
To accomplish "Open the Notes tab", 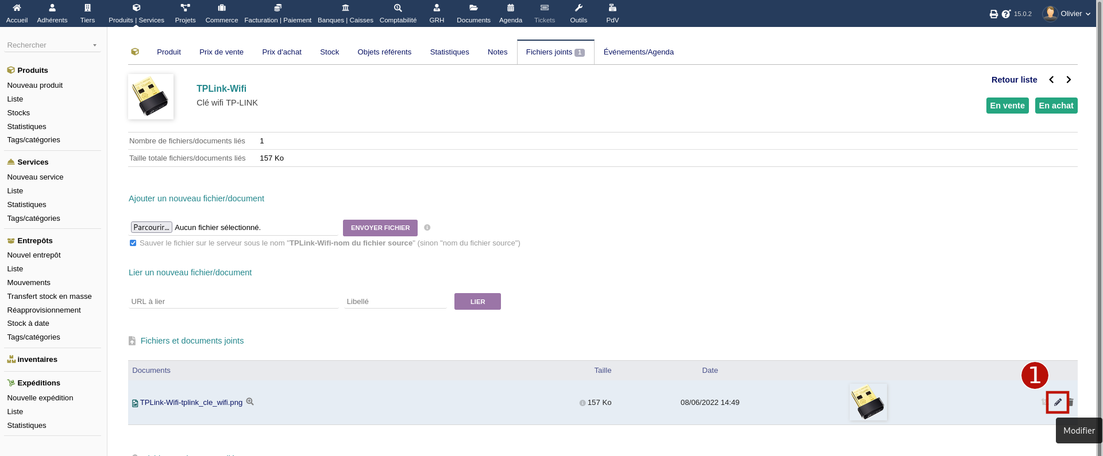I will pyautogui.click(x=497, y=52).
